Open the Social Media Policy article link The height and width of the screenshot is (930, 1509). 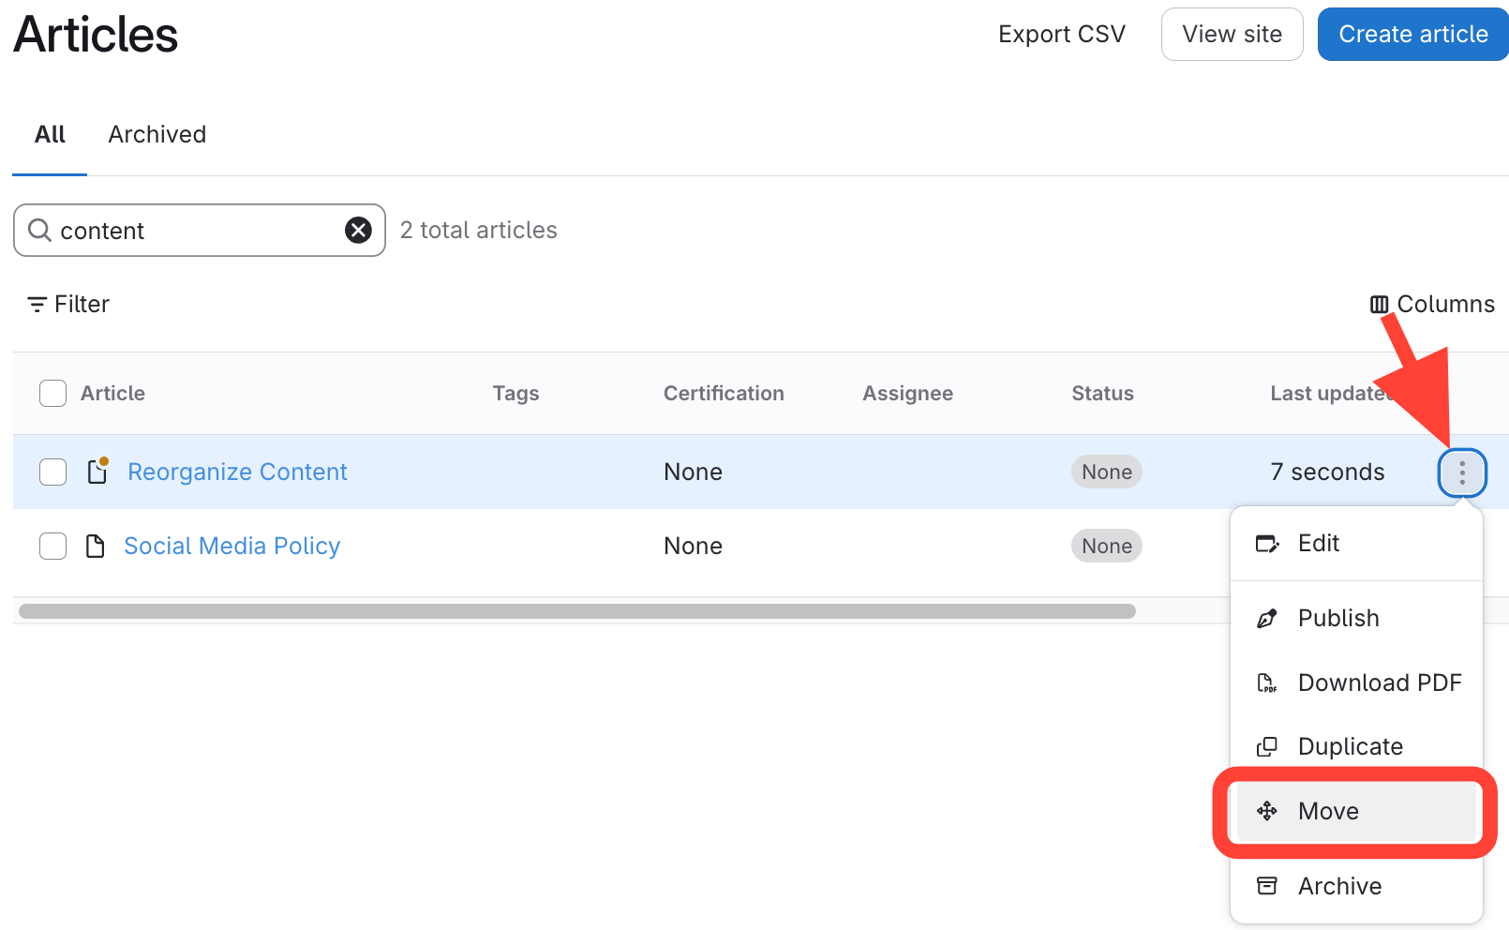(x=232, y=546)
